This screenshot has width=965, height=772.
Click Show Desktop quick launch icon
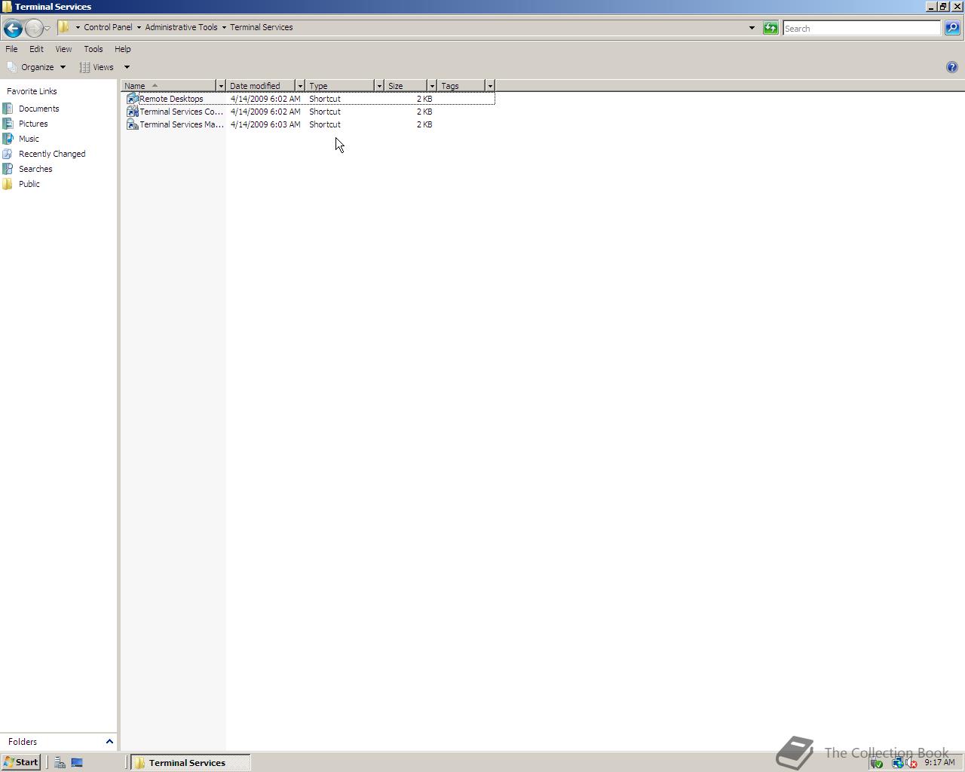tap(77, 762)
